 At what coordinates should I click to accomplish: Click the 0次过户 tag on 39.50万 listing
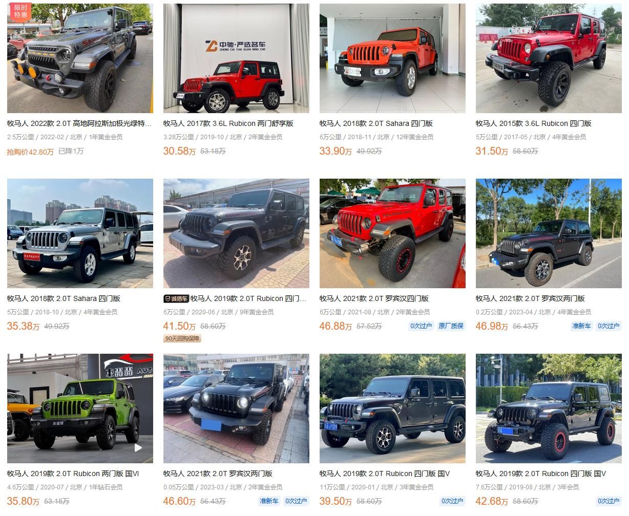pyautogui.click(x=452, y=501)
